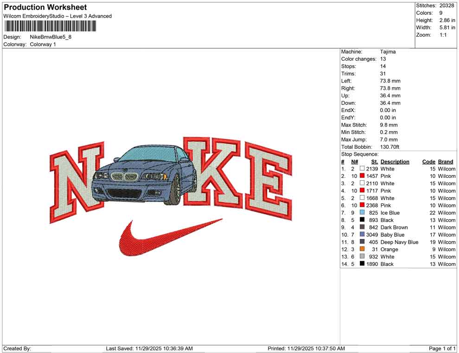Select the Dark Brown swatch in stop 9
The image size is (459, 353).
pos(362,227)
